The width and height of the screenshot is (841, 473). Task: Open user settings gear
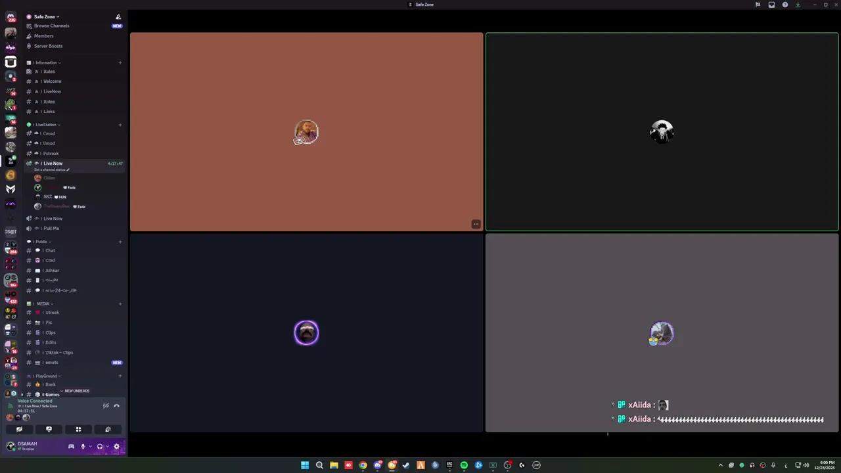click(117, 446)
